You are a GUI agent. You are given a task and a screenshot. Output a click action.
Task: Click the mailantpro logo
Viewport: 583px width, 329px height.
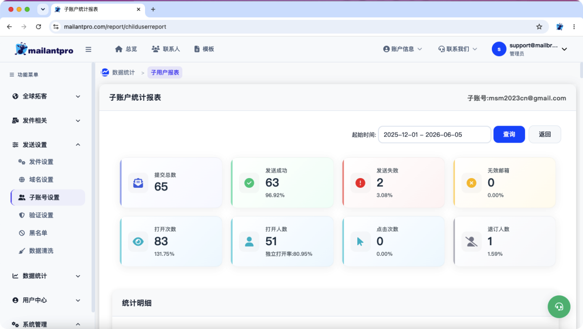pos(44,49)
